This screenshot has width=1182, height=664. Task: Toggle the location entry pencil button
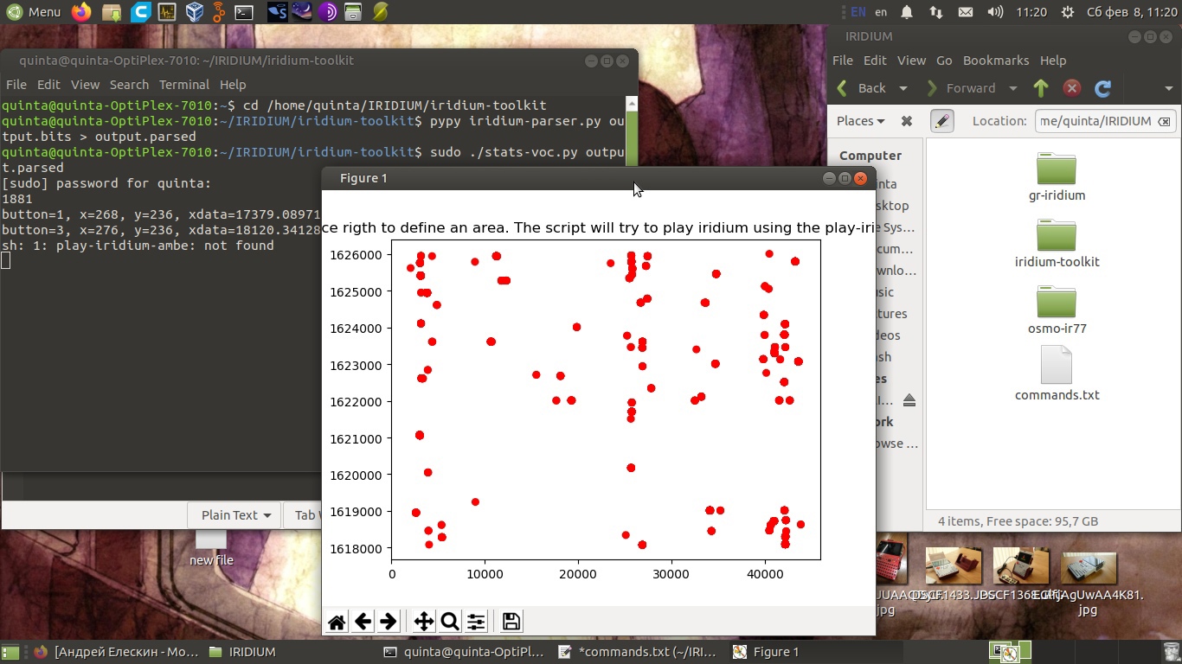[x=941, y=121]
